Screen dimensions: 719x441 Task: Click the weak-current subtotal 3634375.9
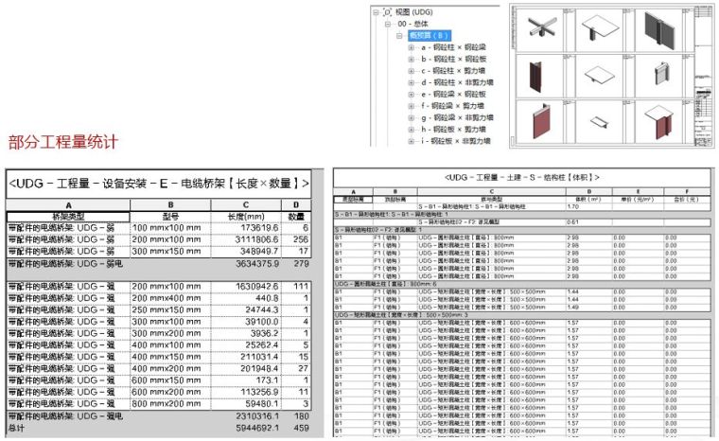click(257, 264)
